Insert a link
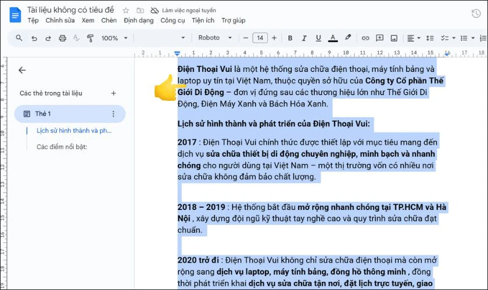The width and height of the screenshot is (488, 290). (x=365, y=38)
